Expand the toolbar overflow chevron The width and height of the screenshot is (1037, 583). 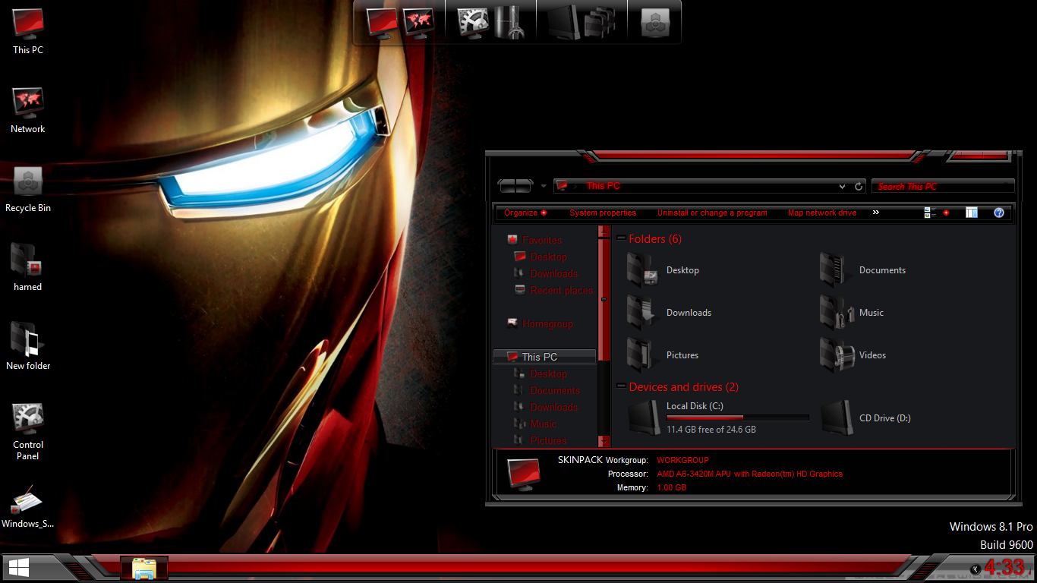click(x=875, y=213)
